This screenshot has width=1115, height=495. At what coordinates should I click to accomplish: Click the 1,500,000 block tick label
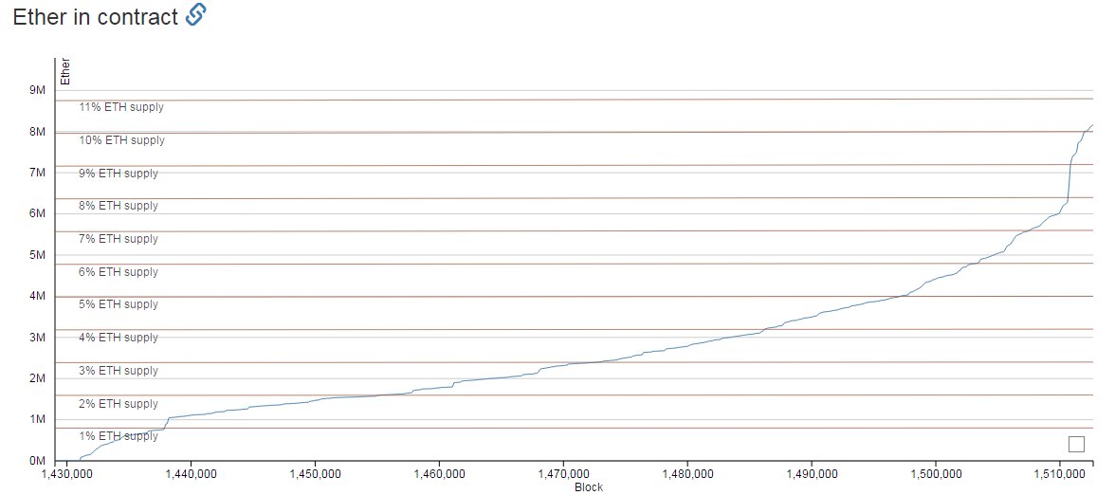936,474
